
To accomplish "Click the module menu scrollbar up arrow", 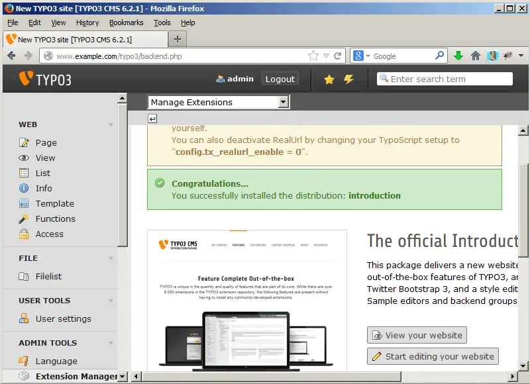I will pos(122,98).
